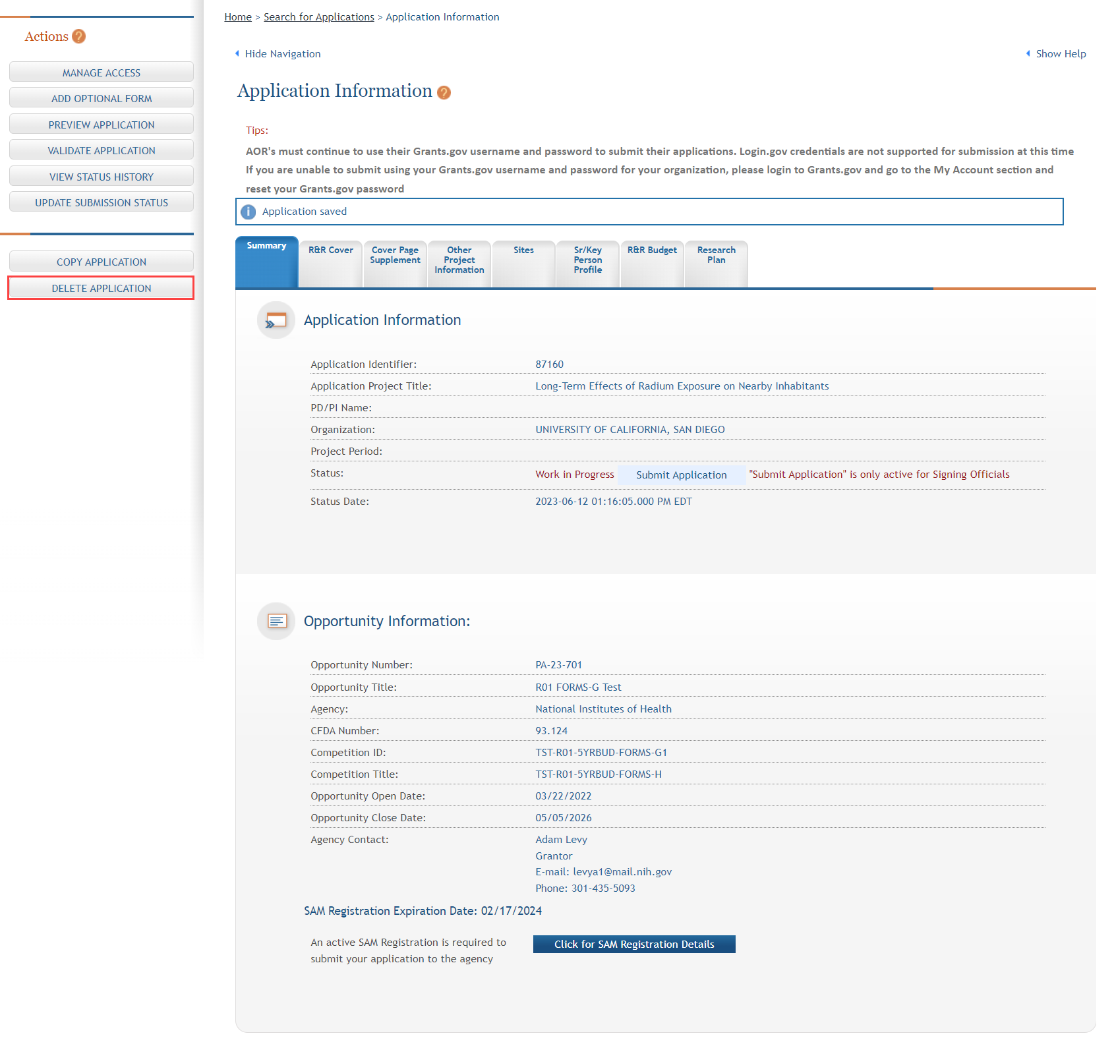1114x1048 pixels.
Task: Open the Research Plan tab
Action: pos(715,255)
